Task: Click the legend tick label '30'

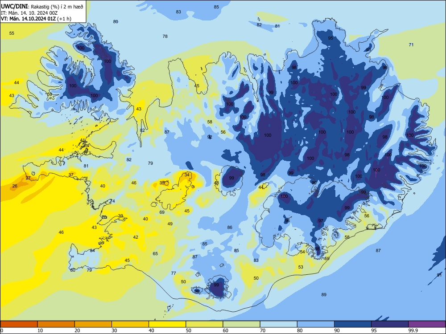Action: coord(114,330)
